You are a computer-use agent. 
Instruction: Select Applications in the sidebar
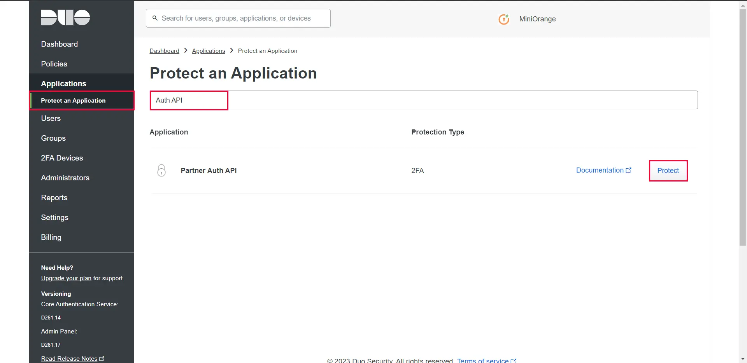point(64,84)
